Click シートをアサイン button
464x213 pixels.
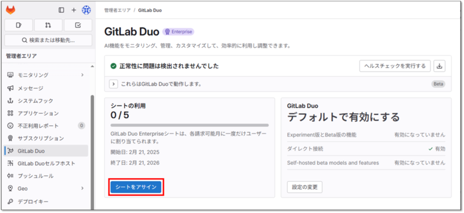136,187
